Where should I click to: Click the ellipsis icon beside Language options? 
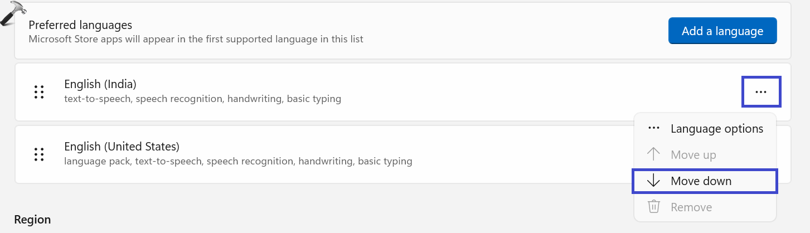click(x=654, y=129)
